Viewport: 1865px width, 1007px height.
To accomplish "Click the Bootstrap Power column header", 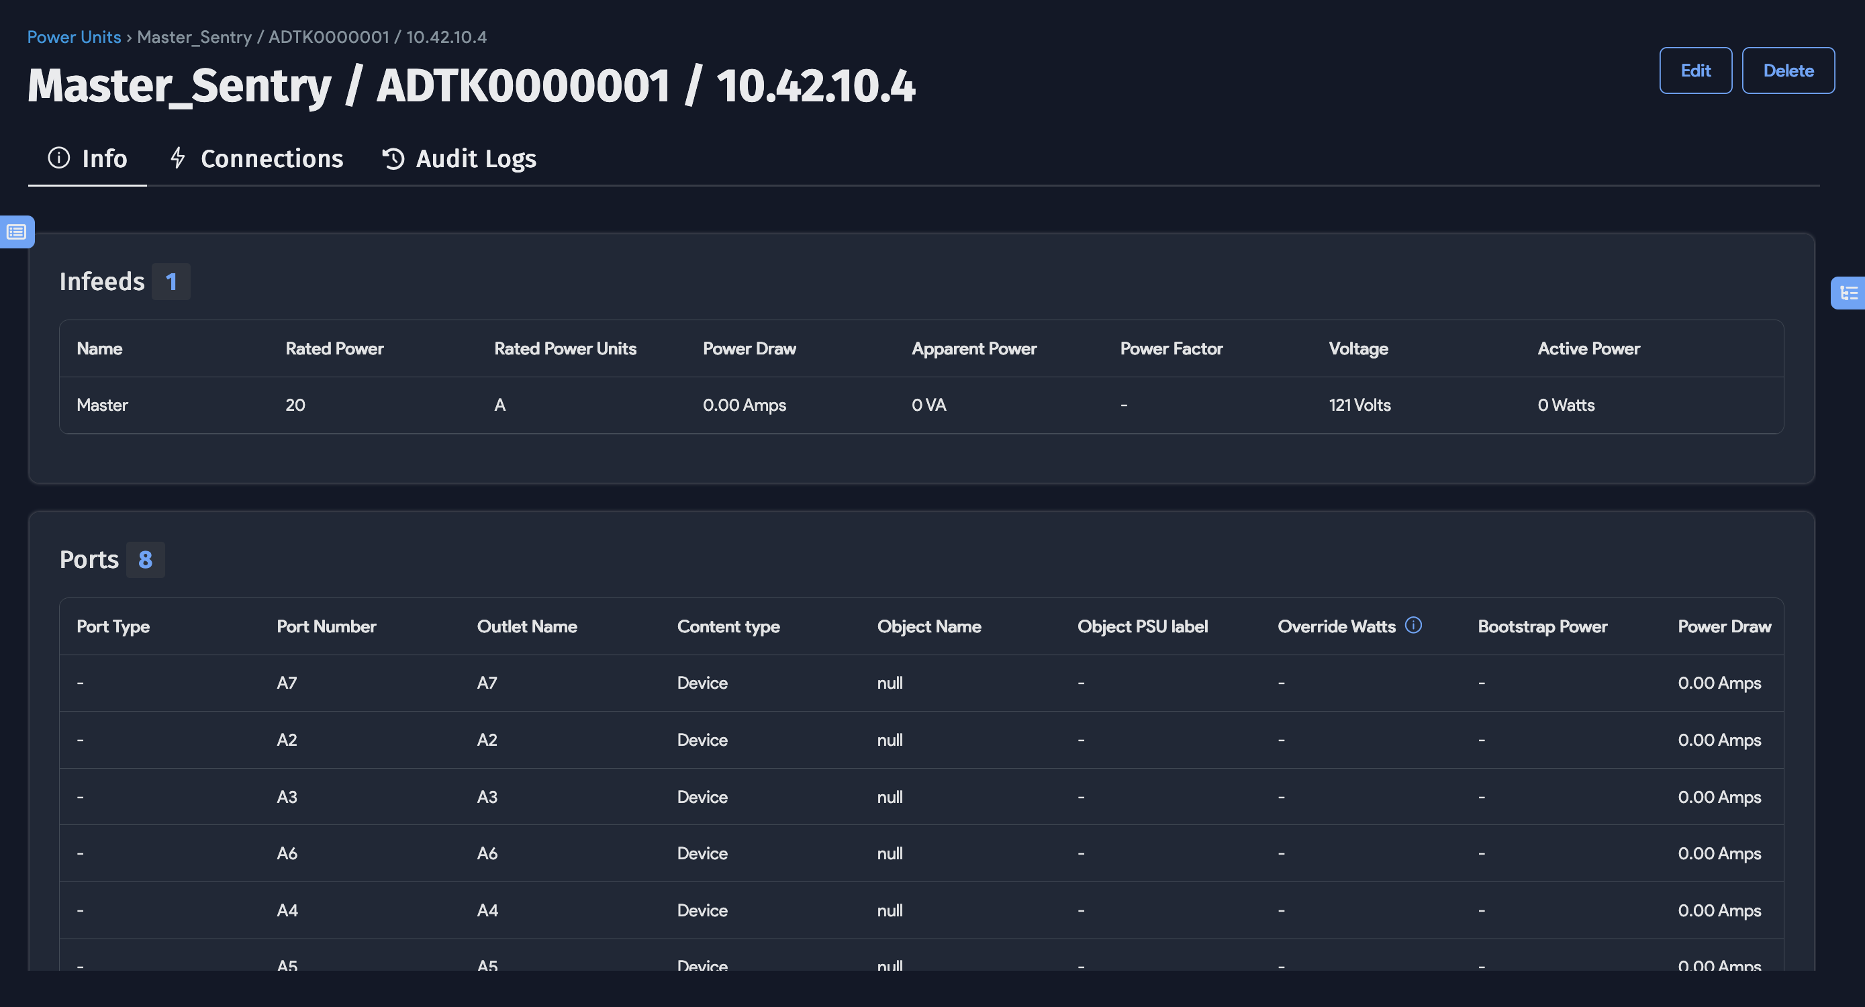I will coord(1542,626).
